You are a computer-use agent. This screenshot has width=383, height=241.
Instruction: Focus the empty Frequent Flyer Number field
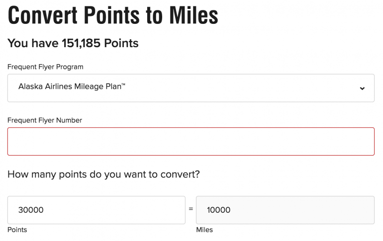(x=191, y=142)
